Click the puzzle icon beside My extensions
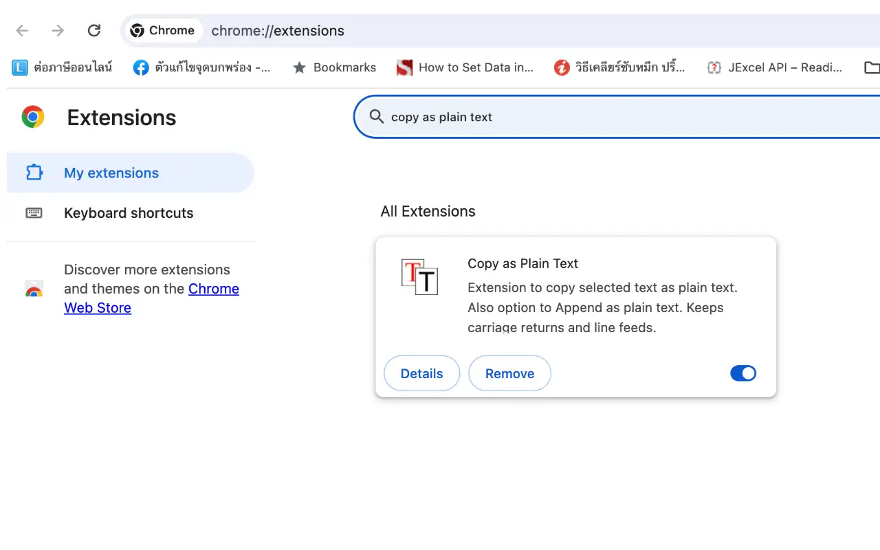 [x=34, y=173]
